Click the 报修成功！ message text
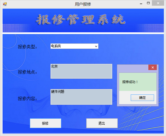 point(130,82)
